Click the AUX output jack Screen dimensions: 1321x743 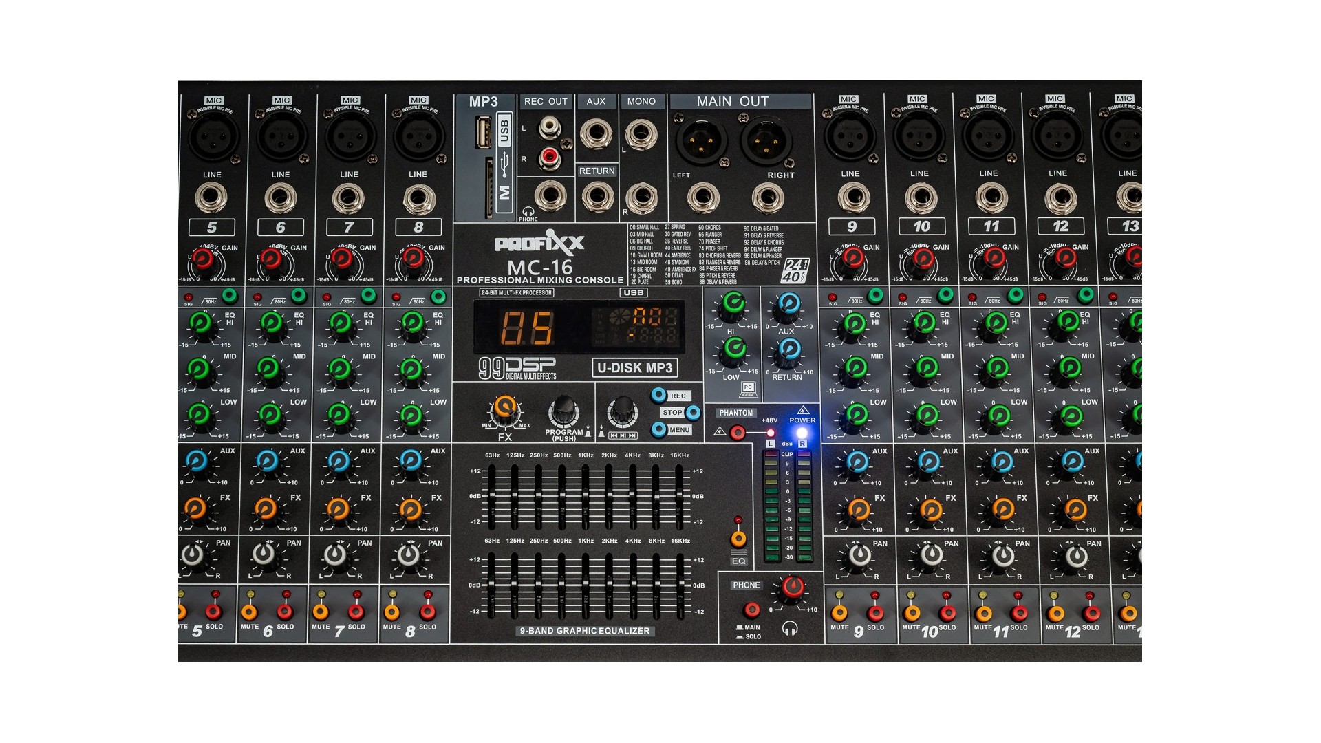click(596, 133)
